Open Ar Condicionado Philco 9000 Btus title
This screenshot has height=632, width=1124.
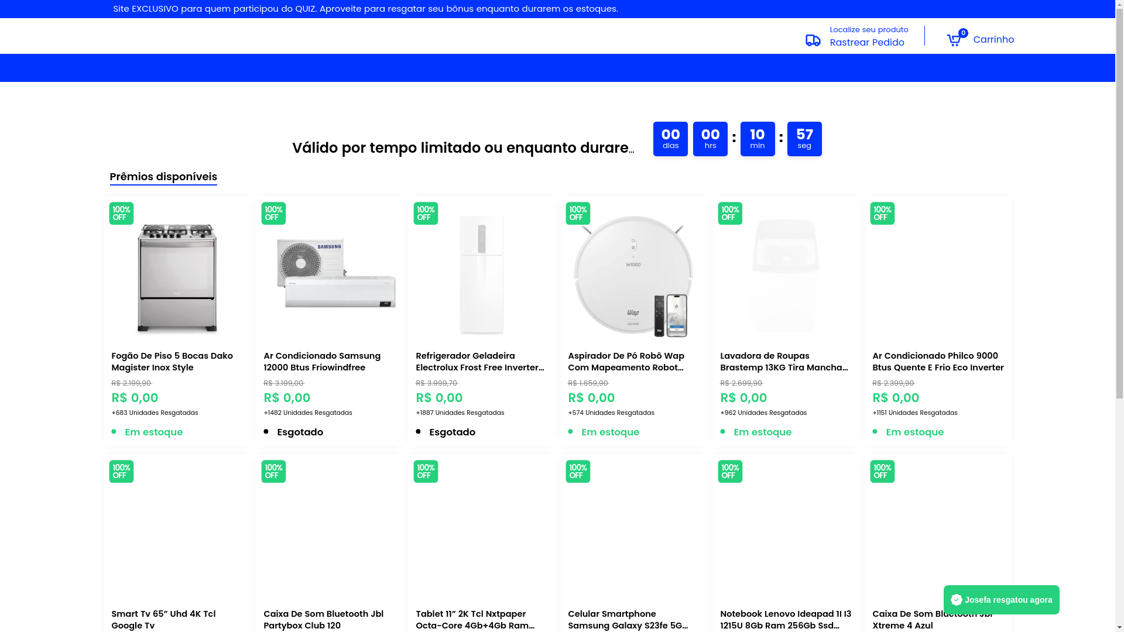[x=938, y=362]
